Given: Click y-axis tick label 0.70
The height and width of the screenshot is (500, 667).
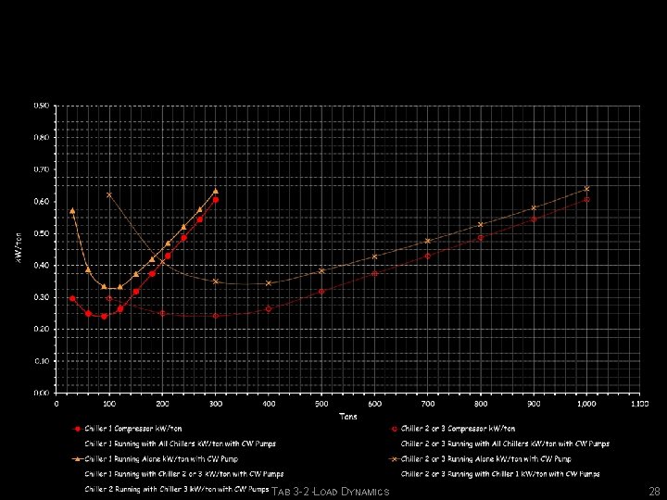Looking at the screenshot, I should coord(42,169).
